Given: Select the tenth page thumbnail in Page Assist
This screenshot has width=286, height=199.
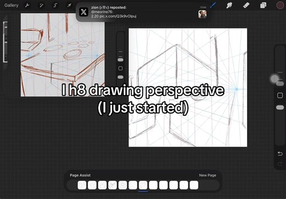Looking at the screenshot, I should click(174, 185).
